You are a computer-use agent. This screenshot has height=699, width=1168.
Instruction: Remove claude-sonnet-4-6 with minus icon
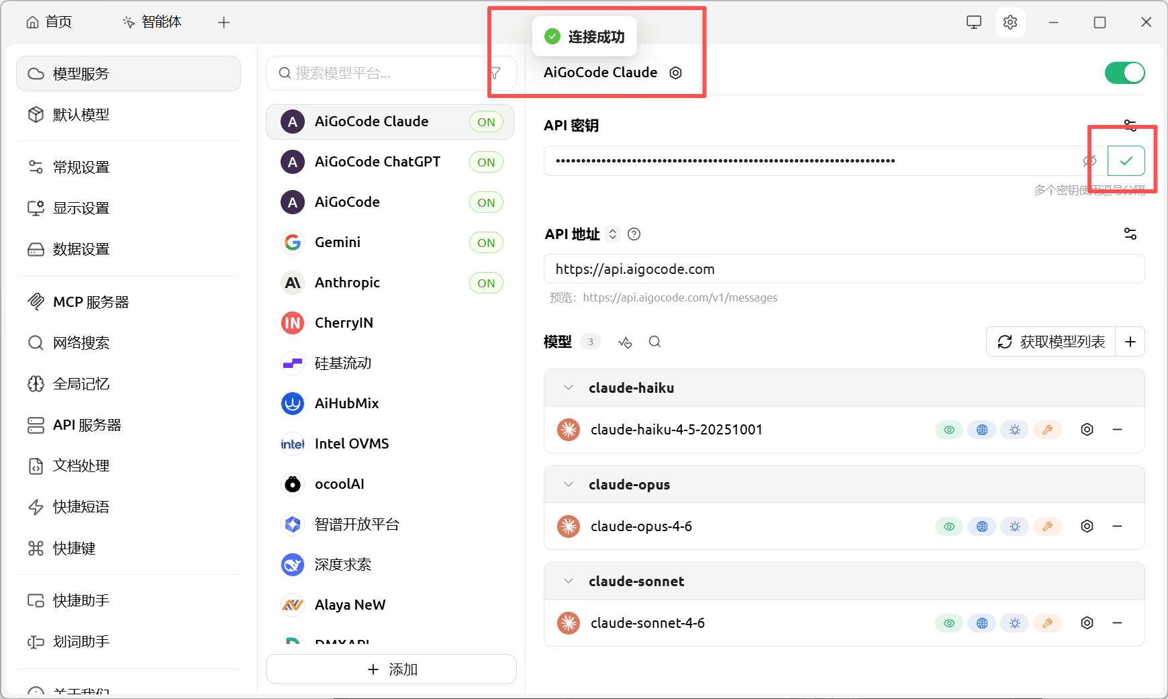click(1118, 623)
